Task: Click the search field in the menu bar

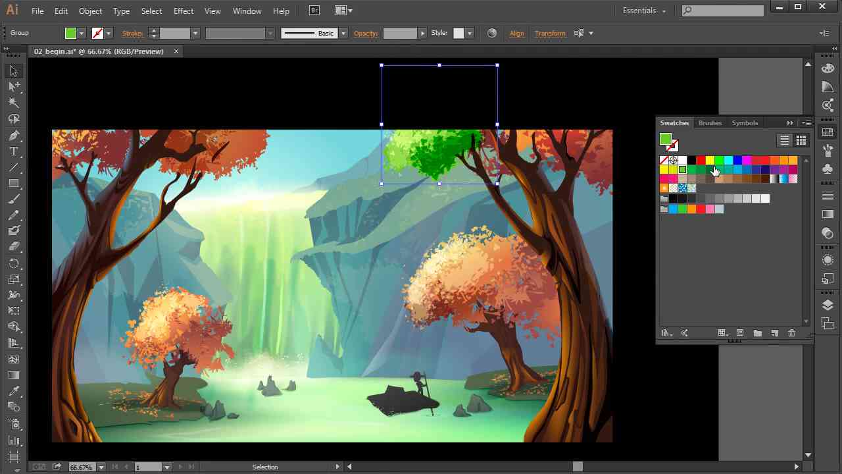Action: coord(722,11)
